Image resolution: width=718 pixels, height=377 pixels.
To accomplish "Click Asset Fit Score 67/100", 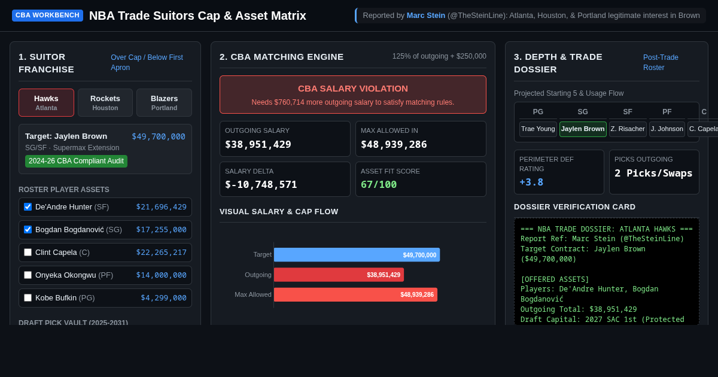I will [x=379, y=184].
